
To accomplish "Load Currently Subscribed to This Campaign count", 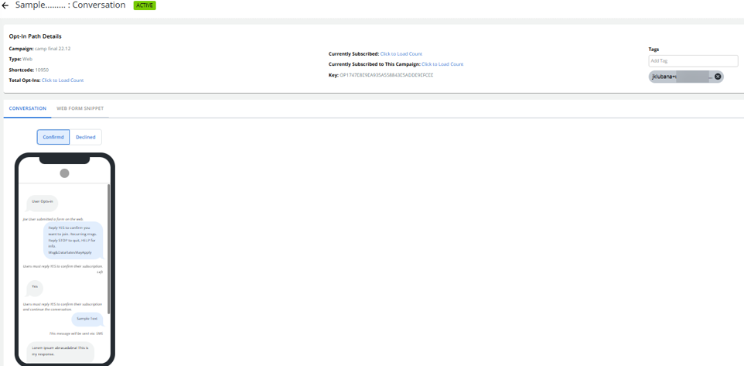I will tap(442, 64).
